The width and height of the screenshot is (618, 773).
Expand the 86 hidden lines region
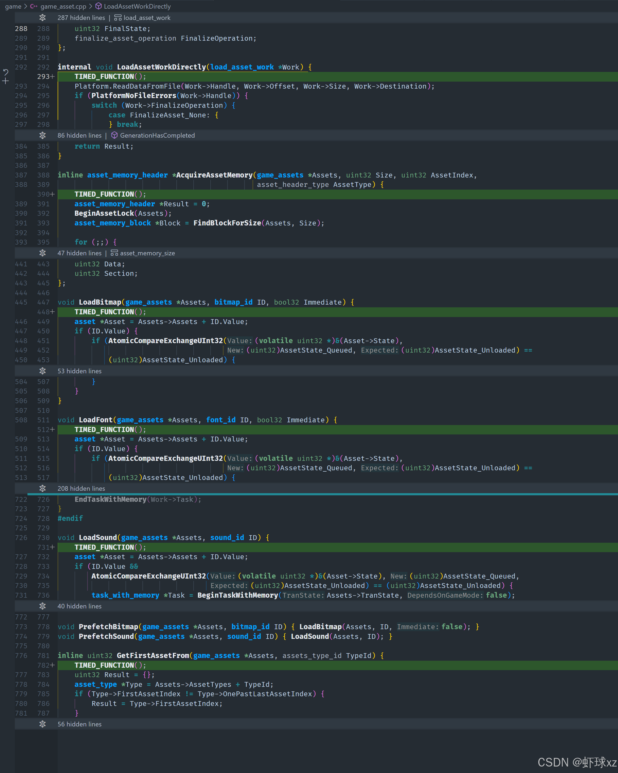[42, 135]
